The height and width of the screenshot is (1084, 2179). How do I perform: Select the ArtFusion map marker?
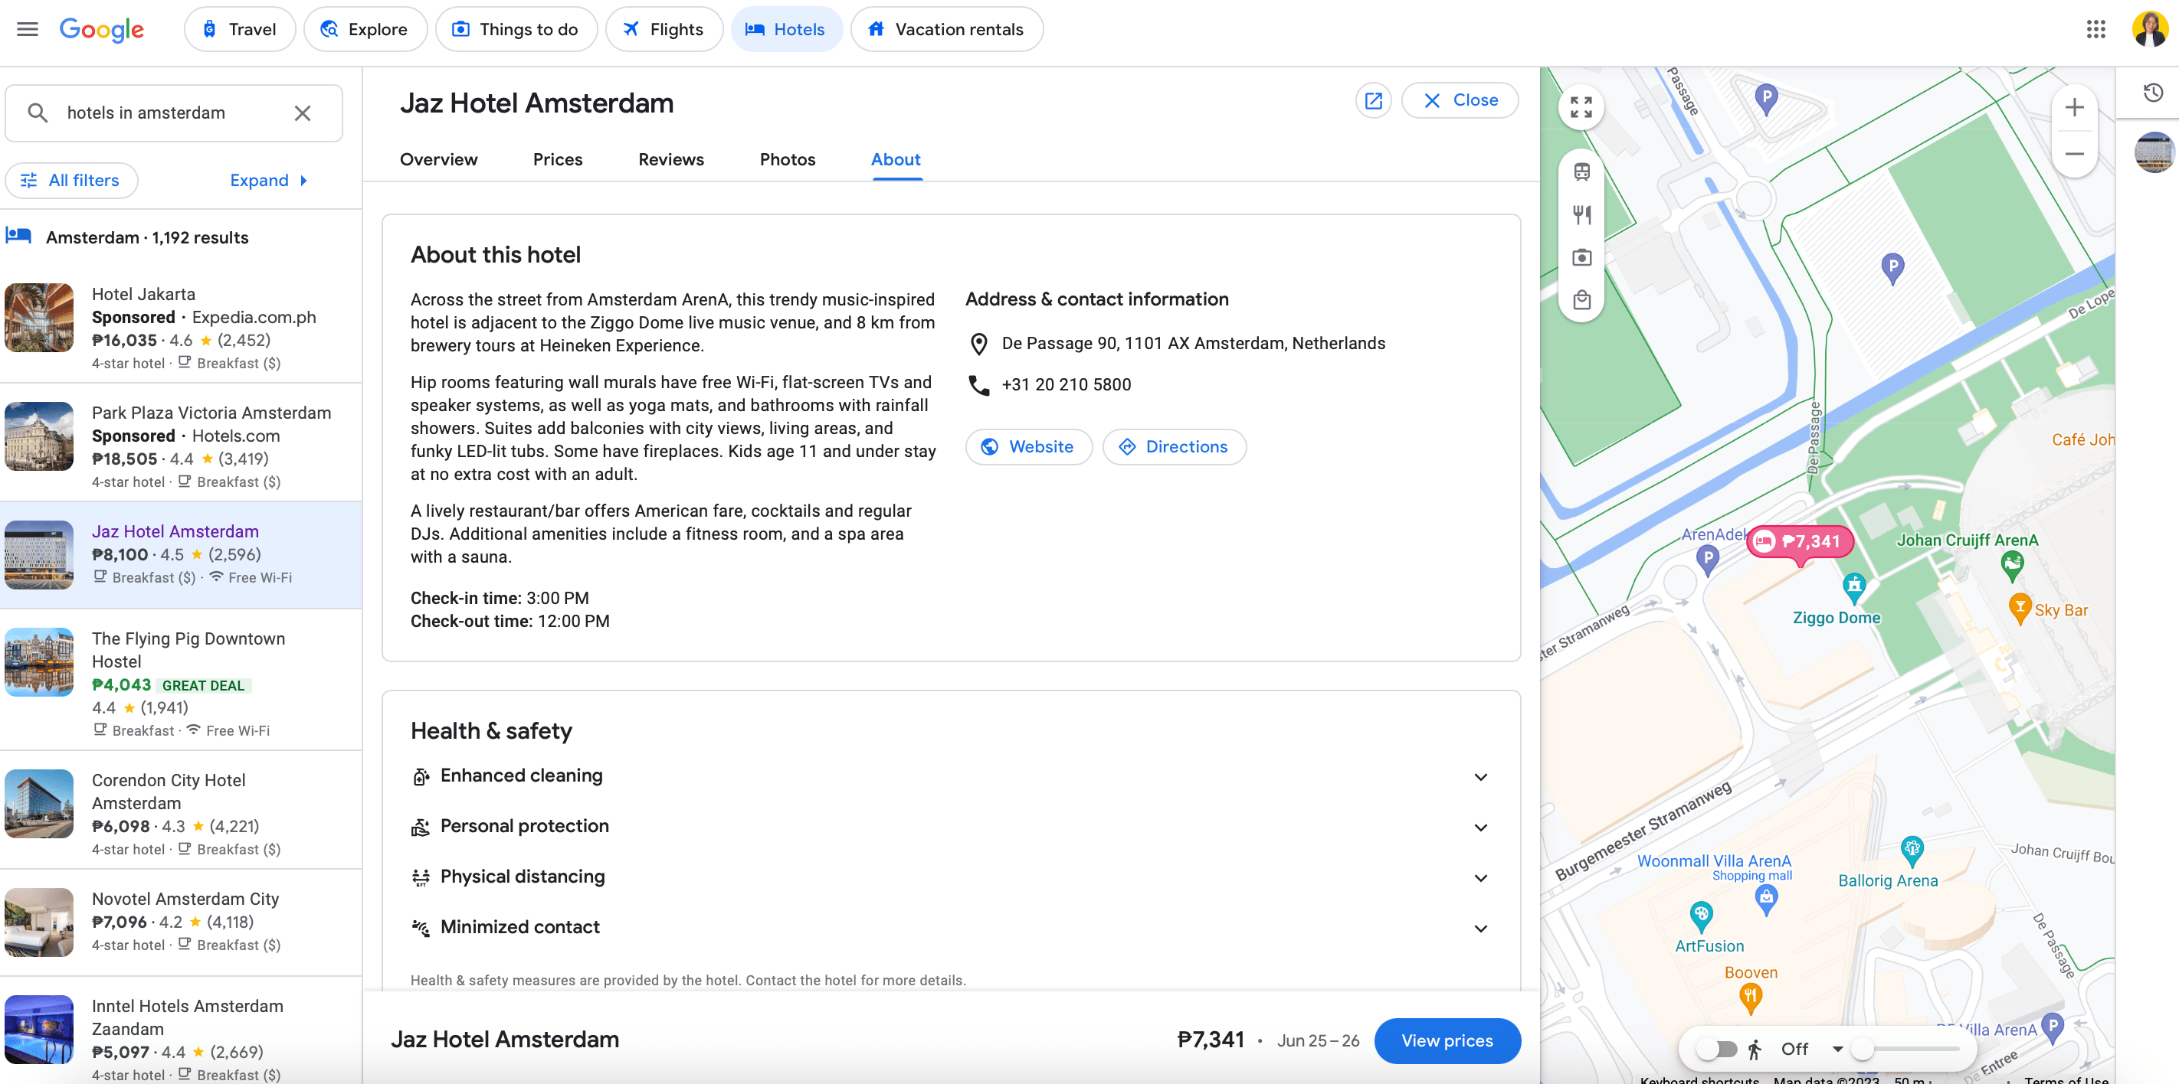[1700, 916]
